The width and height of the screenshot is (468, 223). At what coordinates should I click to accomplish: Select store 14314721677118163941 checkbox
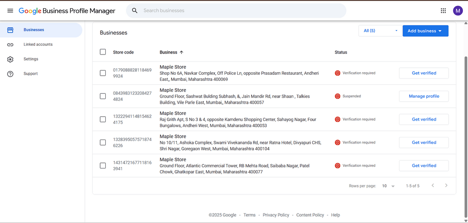point(103,166)
